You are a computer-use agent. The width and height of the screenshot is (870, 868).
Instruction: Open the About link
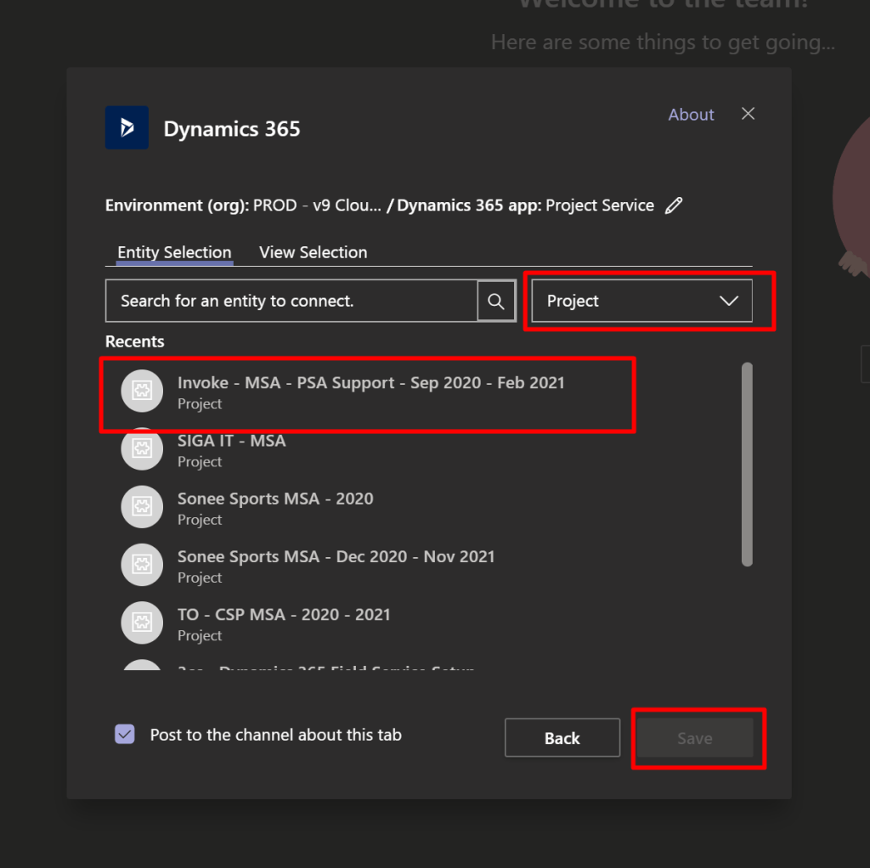pos(691,115)
